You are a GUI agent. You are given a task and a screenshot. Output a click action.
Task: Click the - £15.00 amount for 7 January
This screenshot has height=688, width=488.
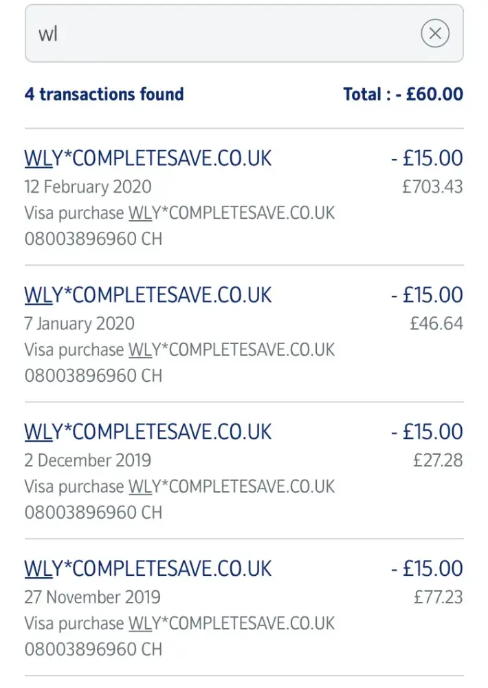(x=427, y=295)
